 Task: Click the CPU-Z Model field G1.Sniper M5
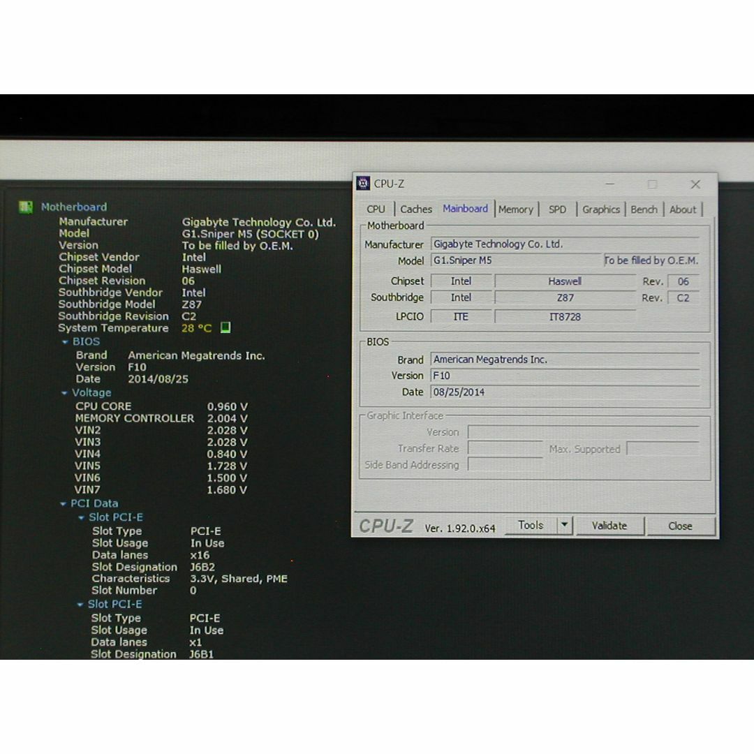click(516, 260)
